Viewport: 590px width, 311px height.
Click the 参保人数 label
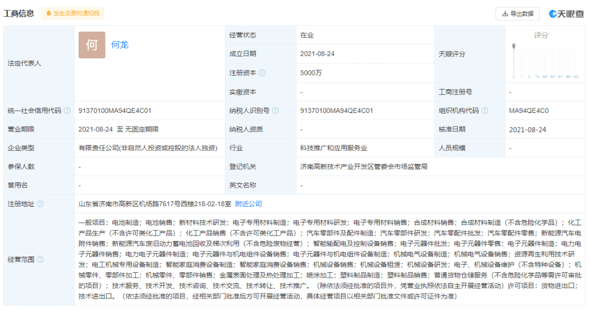(21, 167)
